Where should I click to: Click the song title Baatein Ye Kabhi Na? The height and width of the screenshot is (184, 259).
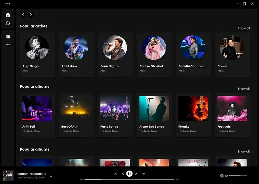point(32,174)
